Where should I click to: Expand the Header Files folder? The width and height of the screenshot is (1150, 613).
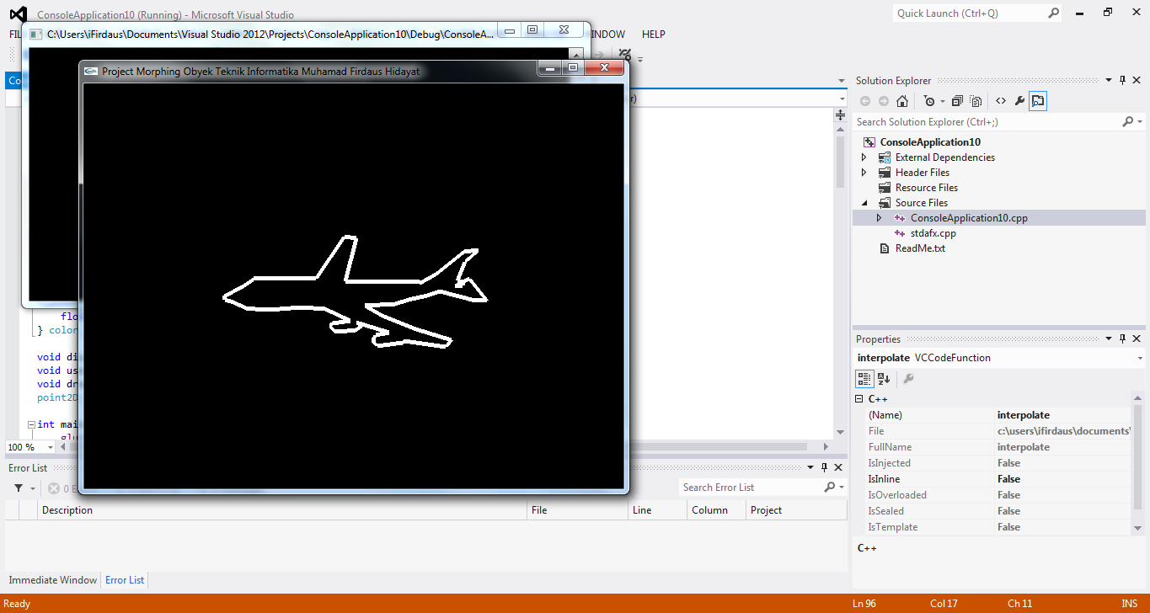click(864, 173)
